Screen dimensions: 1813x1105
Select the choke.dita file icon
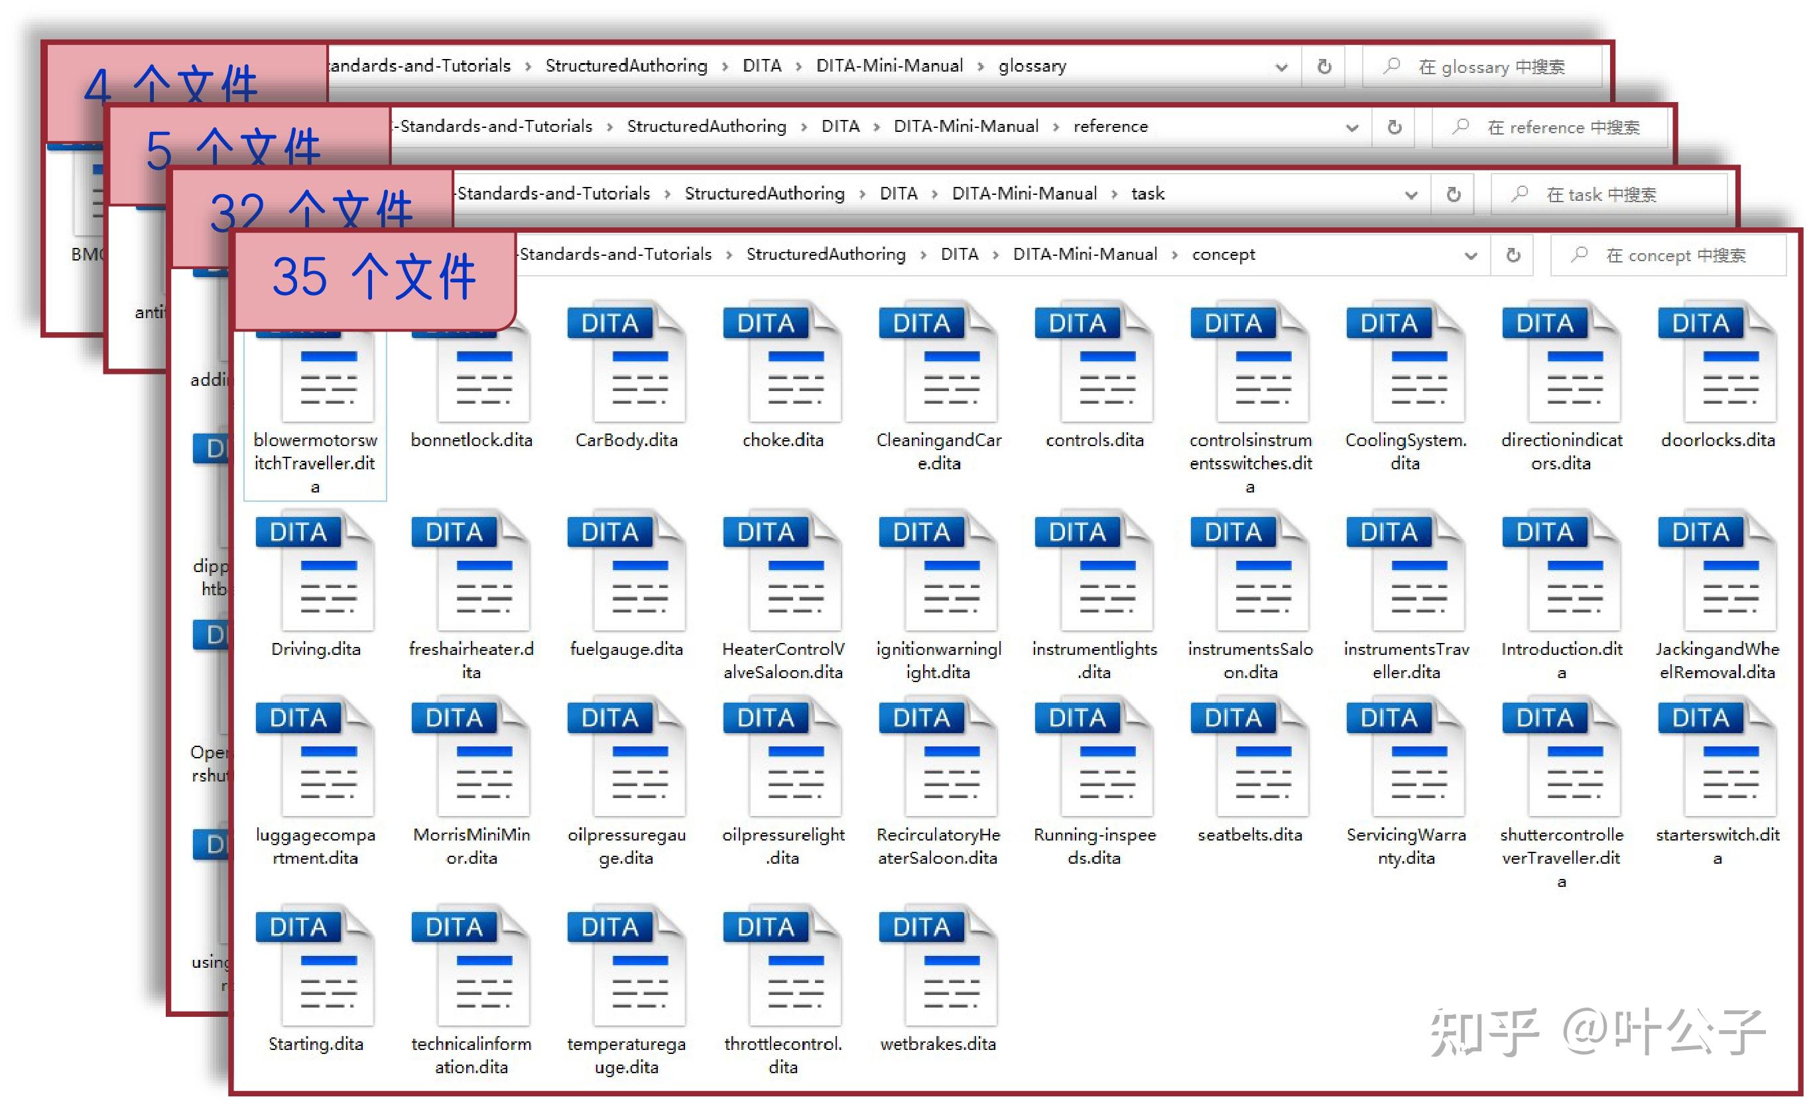[x=782, y=361]
